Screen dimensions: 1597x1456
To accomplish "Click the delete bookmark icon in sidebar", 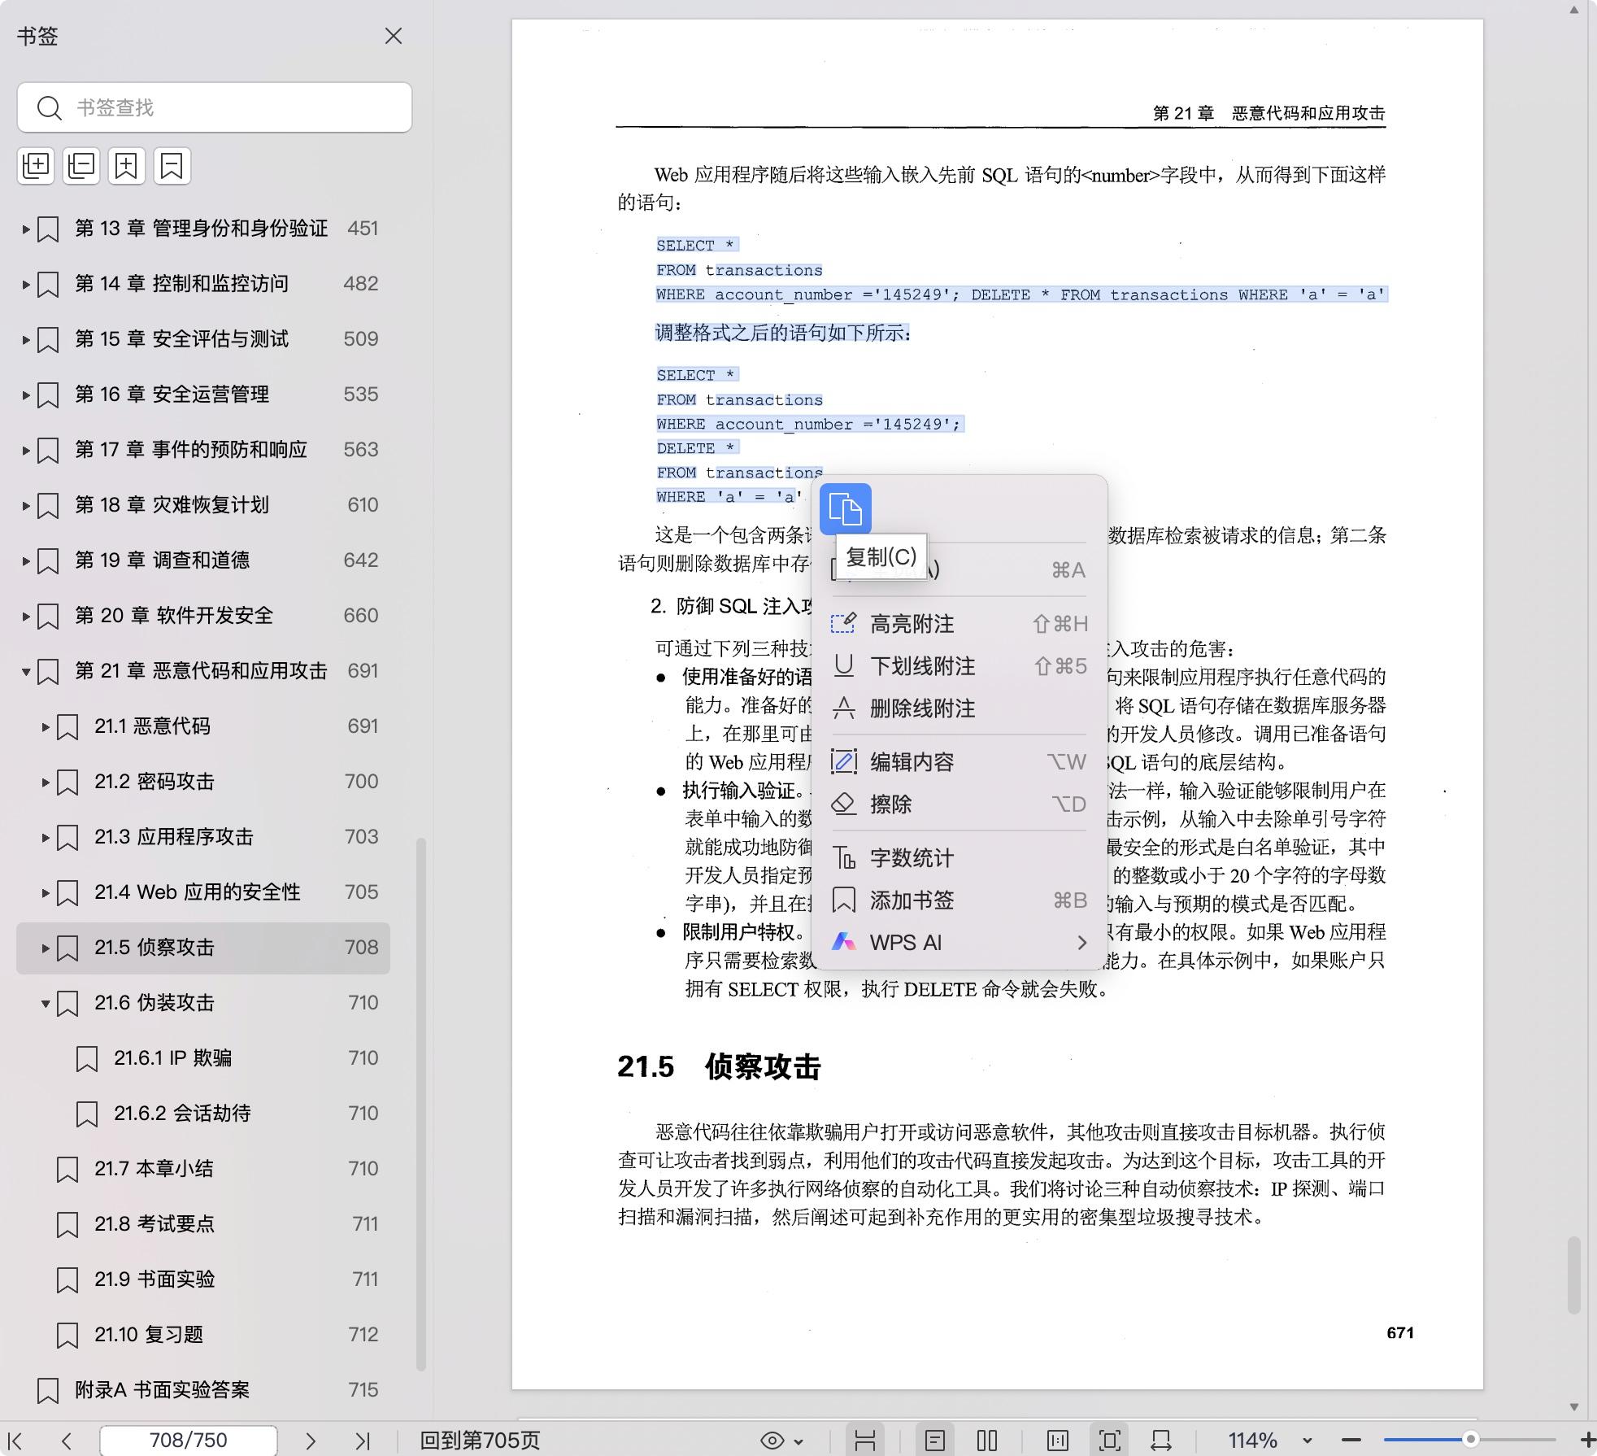I will click(172, 166).
